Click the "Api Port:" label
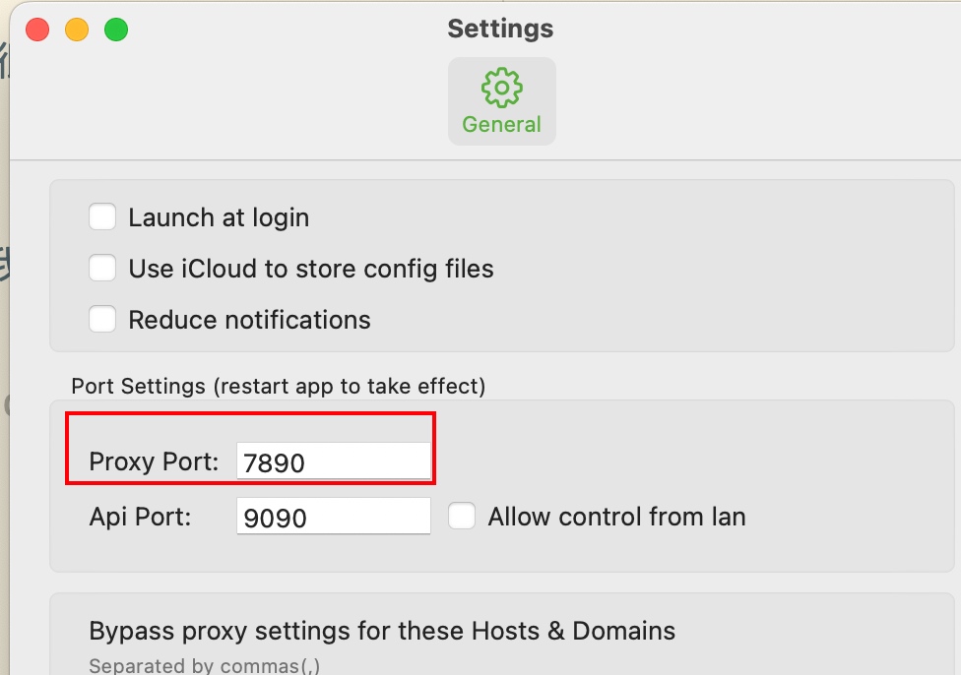Viewport: 961px width, 675px height. tap(140, 517)
